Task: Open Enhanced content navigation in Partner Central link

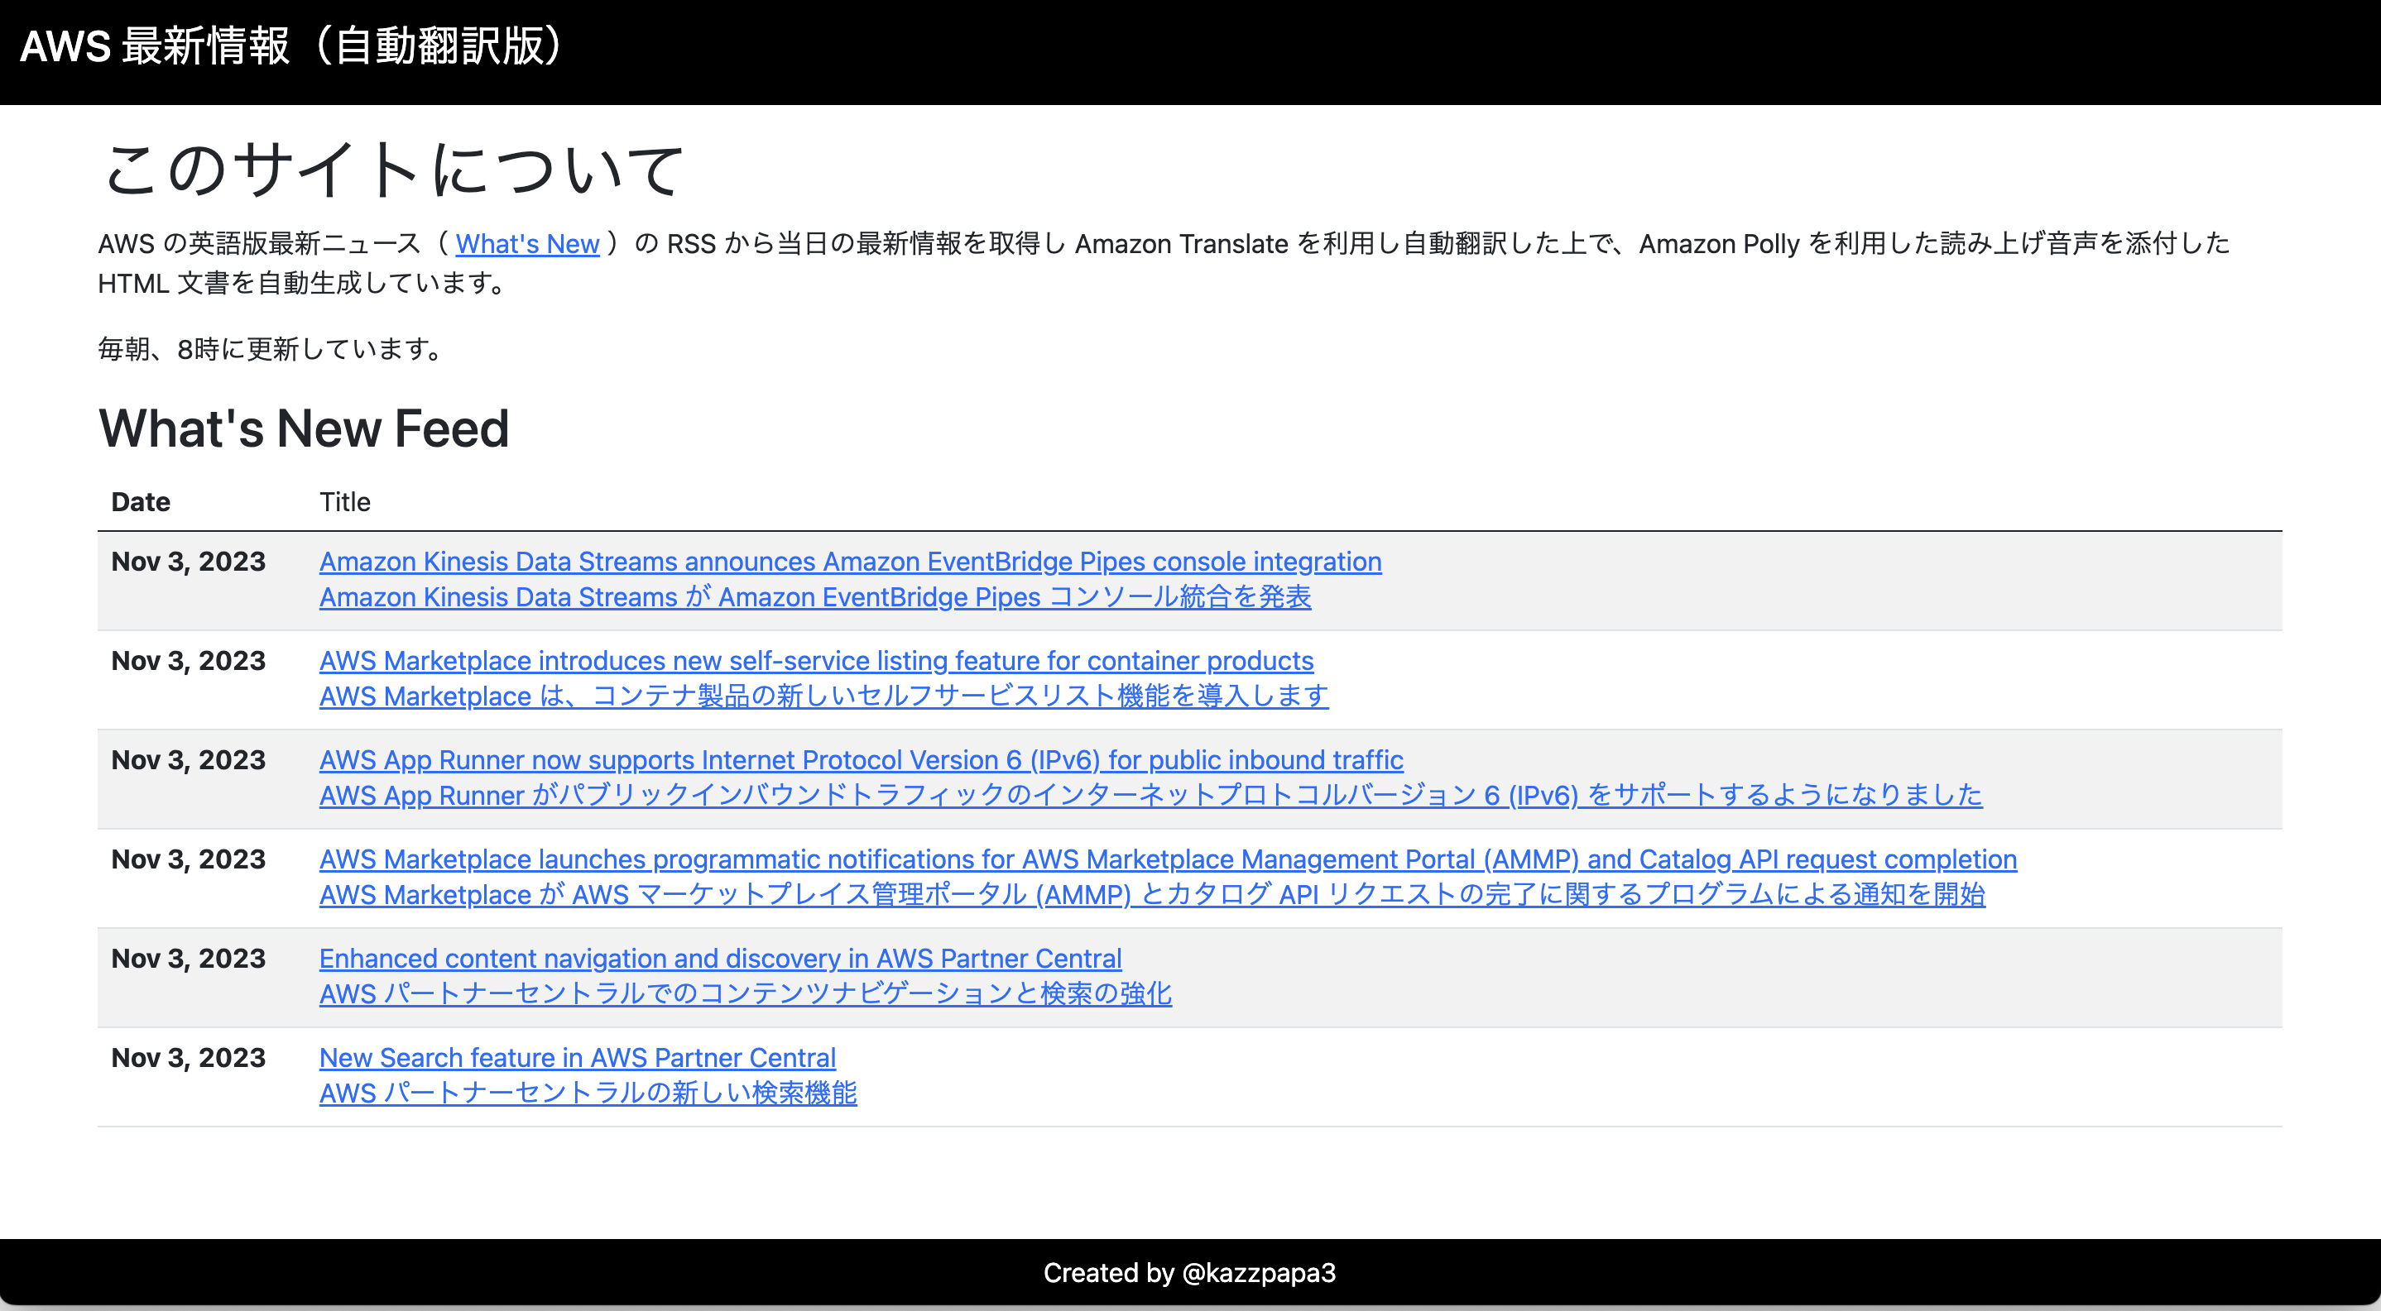Action: click(x=721, y=958)
